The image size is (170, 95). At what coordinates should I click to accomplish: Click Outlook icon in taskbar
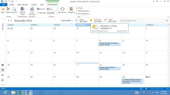pos(29,93)
